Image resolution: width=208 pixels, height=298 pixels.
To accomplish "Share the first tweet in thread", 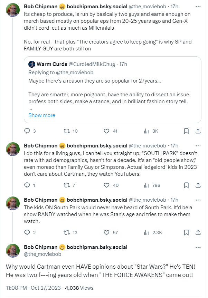I will pyautogui.click(x=198, y=131).
